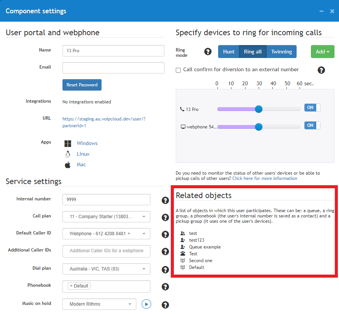
Task: Click the Ring mode help icon
Action: pyautogui.click(x=208, y=52)
